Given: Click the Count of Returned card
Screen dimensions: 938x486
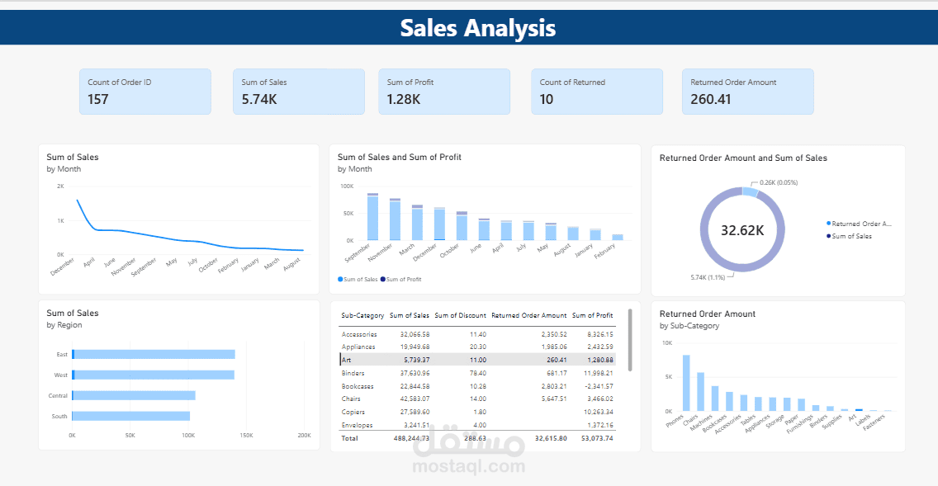Looking at the screenshot, I should coord(597,92).
